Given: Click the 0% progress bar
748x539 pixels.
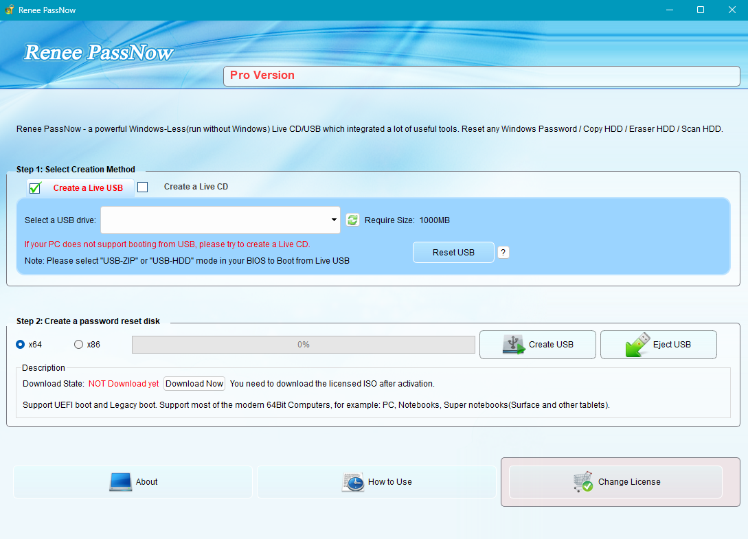Looking at the screenshot, I should 304,345.
